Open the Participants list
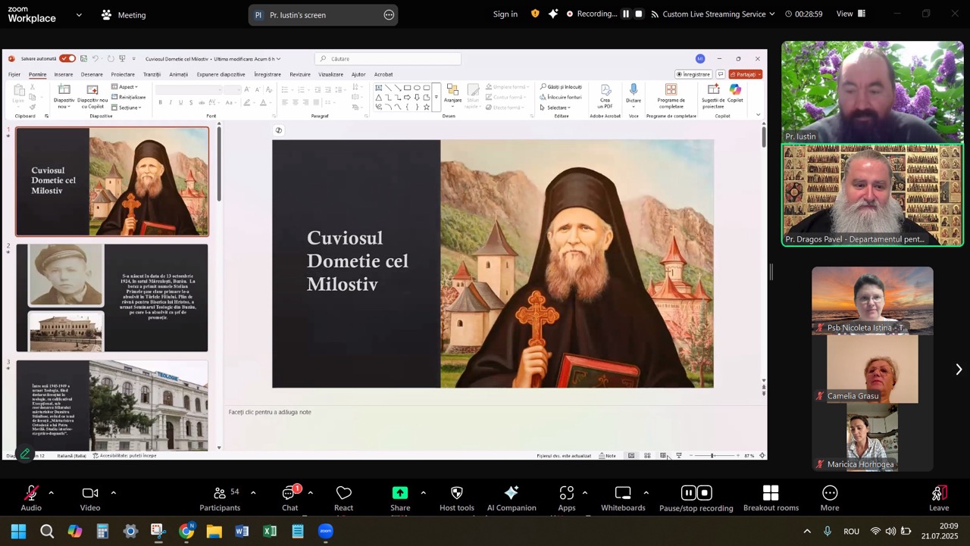Viewport: 970px width, 546px height. pos(220,497)
